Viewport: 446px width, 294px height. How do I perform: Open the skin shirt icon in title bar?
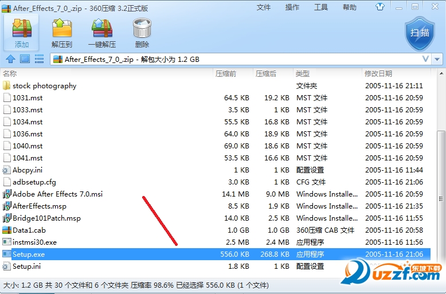click(x=380, y=6)
